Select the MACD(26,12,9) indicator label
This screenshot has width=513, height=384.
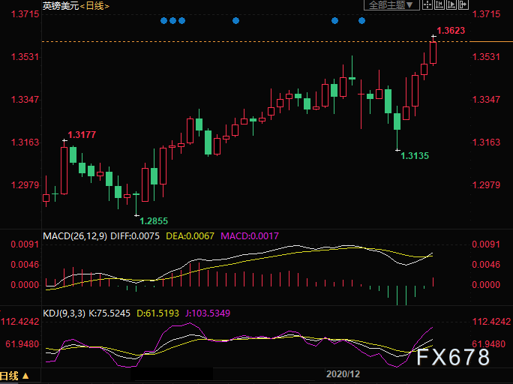[75, 236]
